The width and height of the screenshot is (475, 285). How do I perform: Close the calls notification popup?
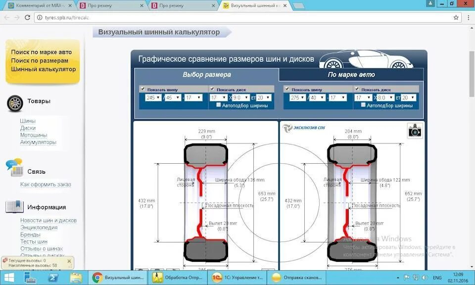click(x=69, y=261)
